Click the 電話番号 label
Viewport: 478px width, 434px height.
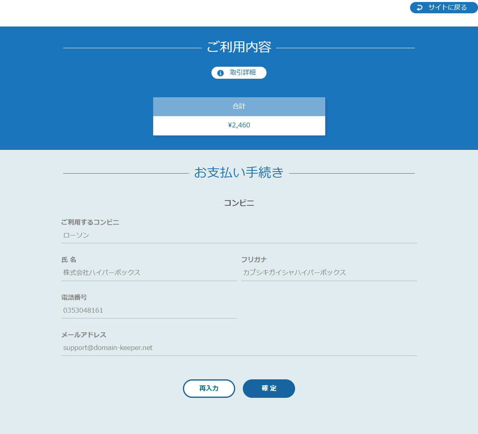pos(74,297)
